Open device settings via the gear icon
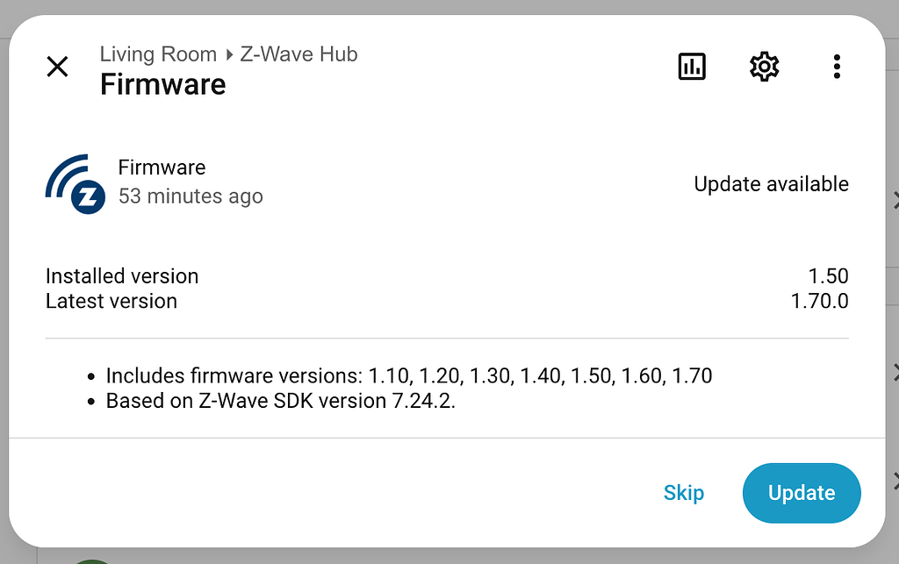 tap(764, 66)
